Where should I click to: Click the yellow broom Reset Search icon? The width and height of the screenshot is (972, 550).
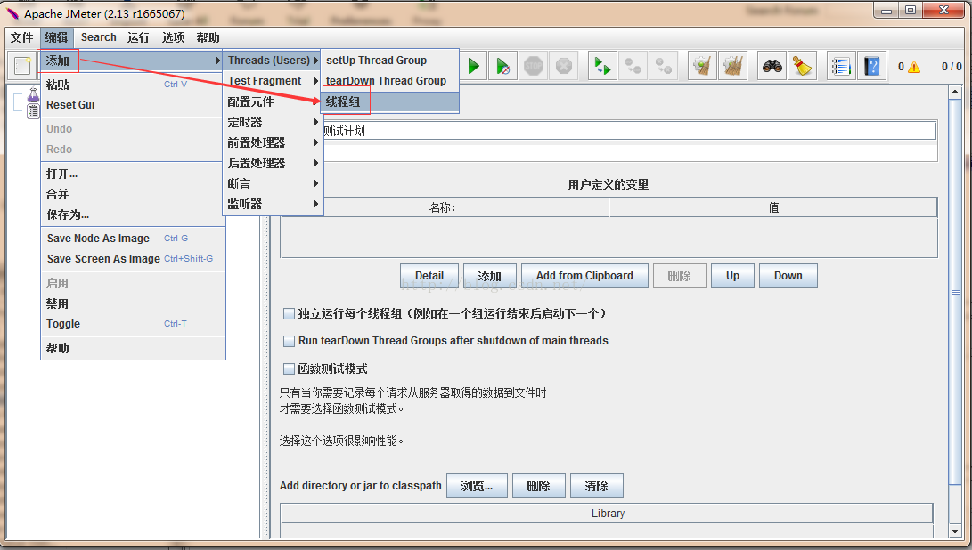(802, 66)
